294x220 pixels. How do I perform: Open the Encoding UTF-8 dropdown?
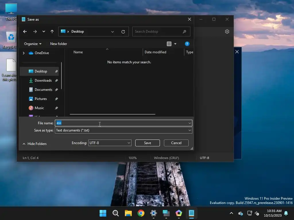click(110, 143)
